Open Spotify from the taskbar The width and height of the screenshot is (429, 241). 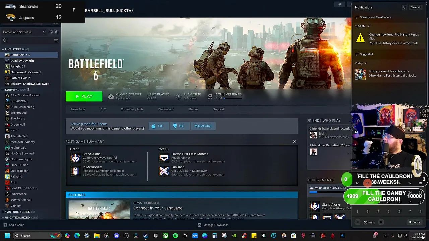[x=175, y=236]
